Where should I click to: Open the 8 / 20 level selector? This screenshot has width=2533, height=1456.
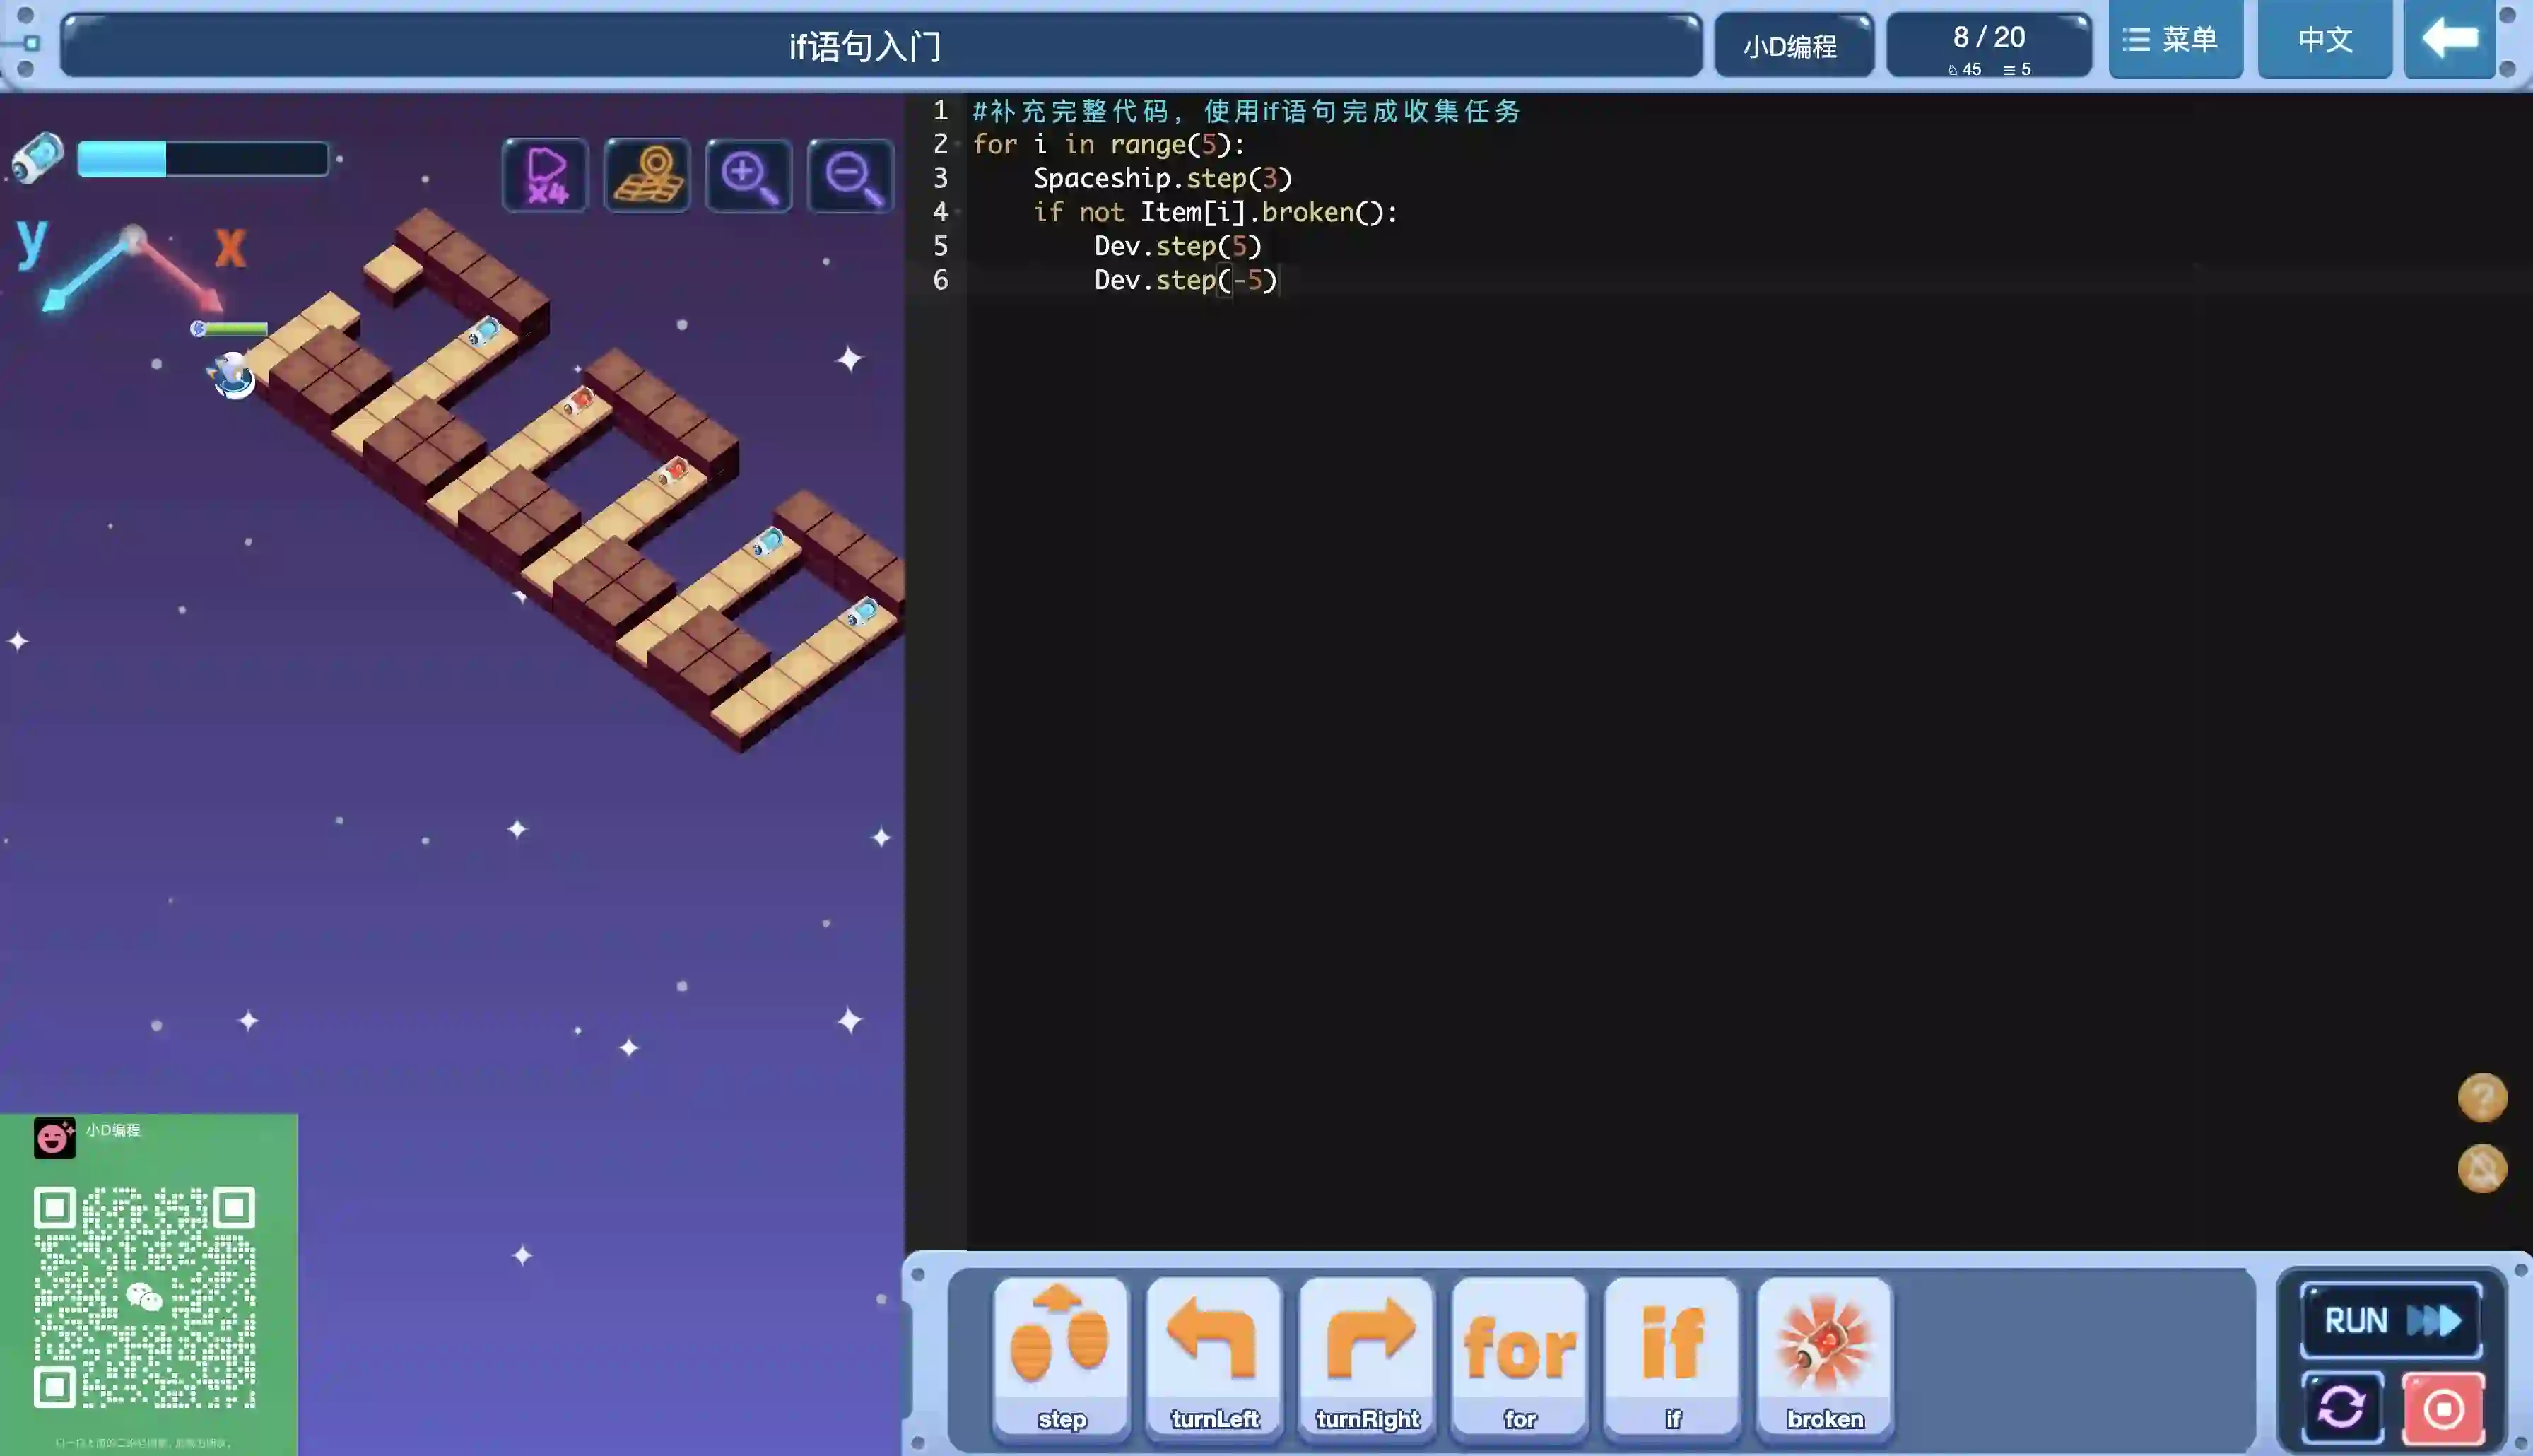[1988, 45]
